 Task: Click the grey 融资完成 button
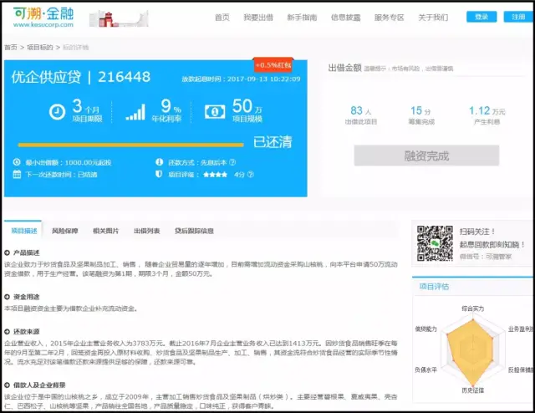tap(426, 156)
